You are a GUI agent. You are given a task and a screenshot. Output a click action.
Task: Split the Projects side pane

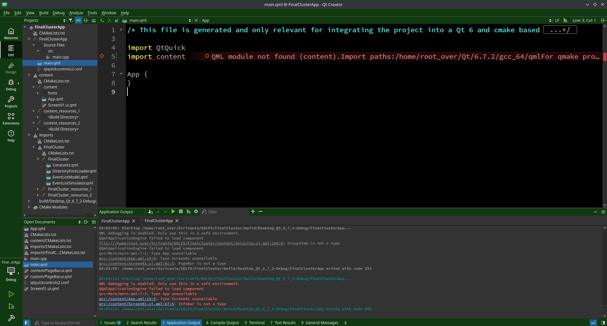(x=86, y=20)
